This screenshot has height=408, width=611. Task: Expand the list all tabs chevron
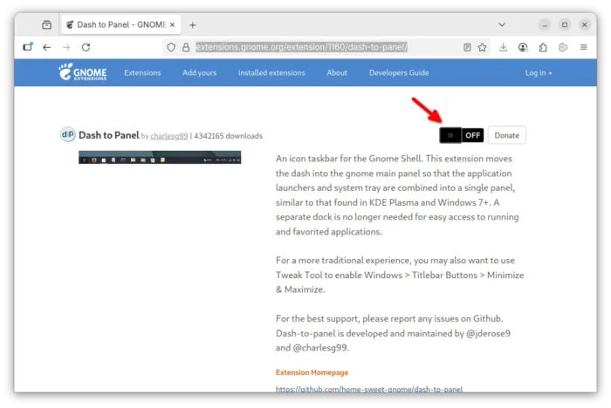pyautogui.click(x=502, y=24)
